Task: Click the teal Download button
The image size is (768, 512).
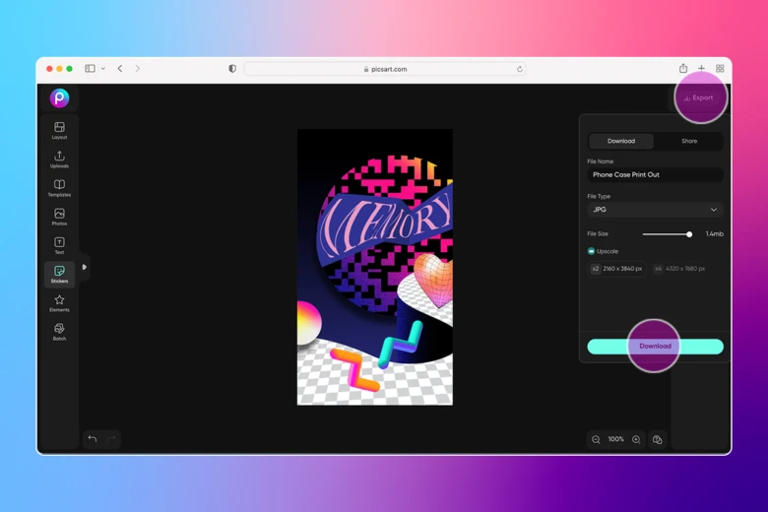Action: [x=655, y=347]
